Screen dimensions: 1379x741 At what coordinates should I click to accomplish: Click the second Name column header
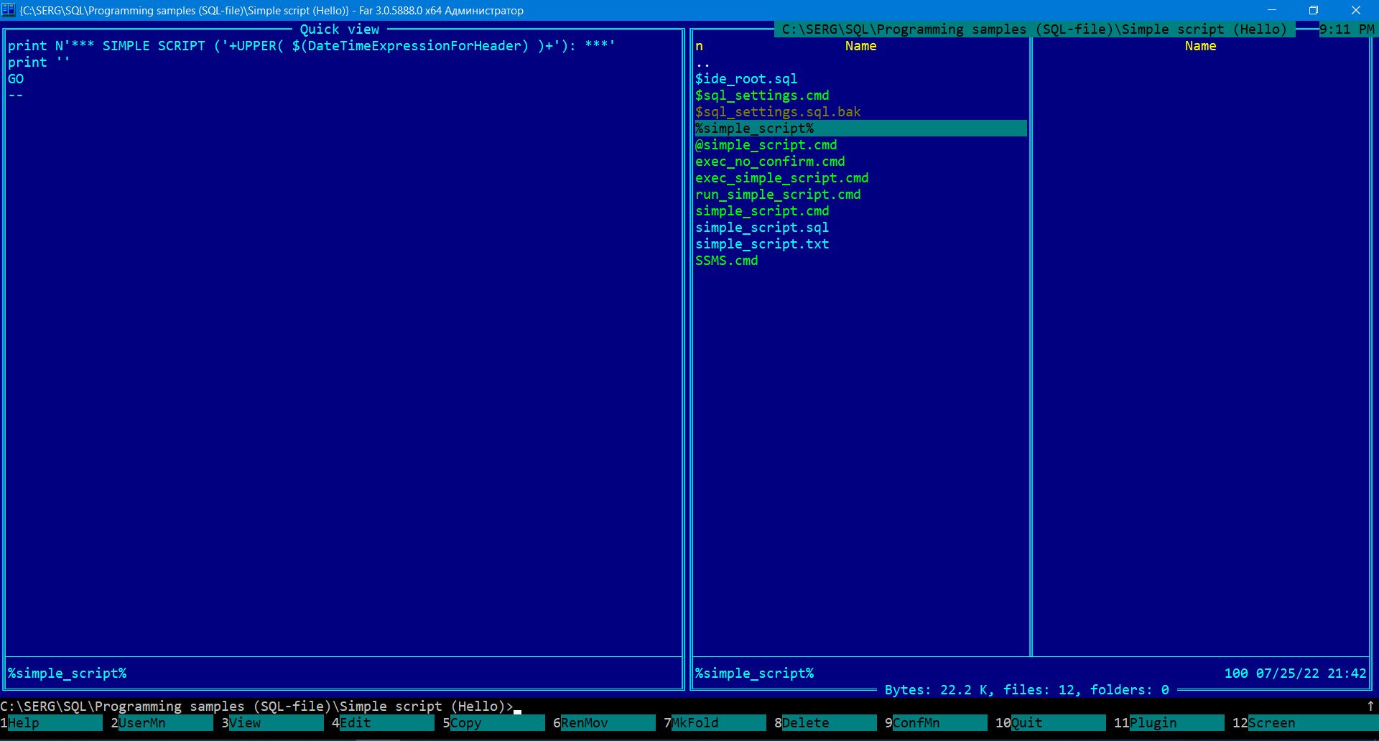[x=1200, y=46]
